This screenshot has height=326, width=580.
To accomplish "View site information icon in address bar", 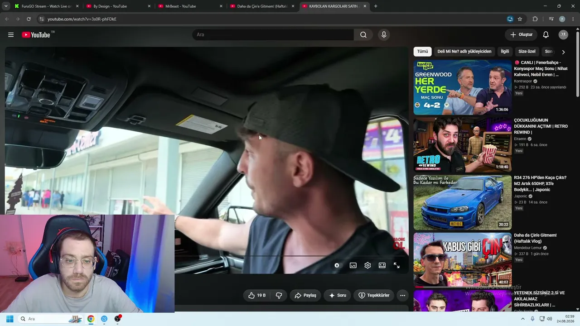I will click(x=41, y=19).
